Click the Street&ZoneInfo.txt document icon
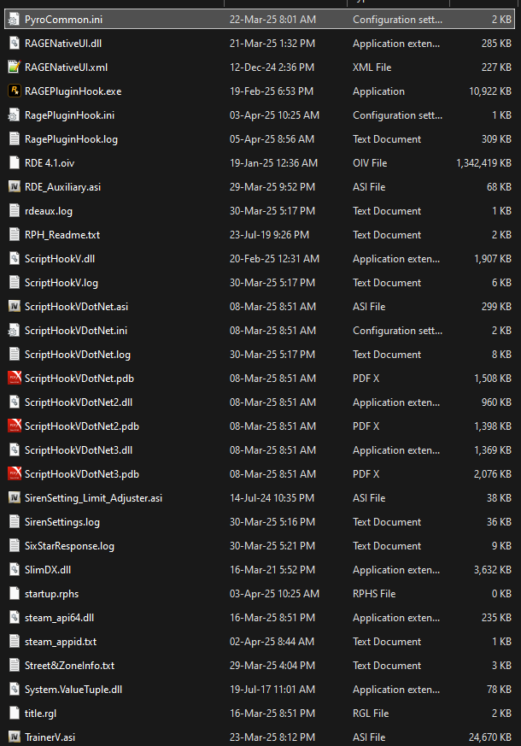 15,665
